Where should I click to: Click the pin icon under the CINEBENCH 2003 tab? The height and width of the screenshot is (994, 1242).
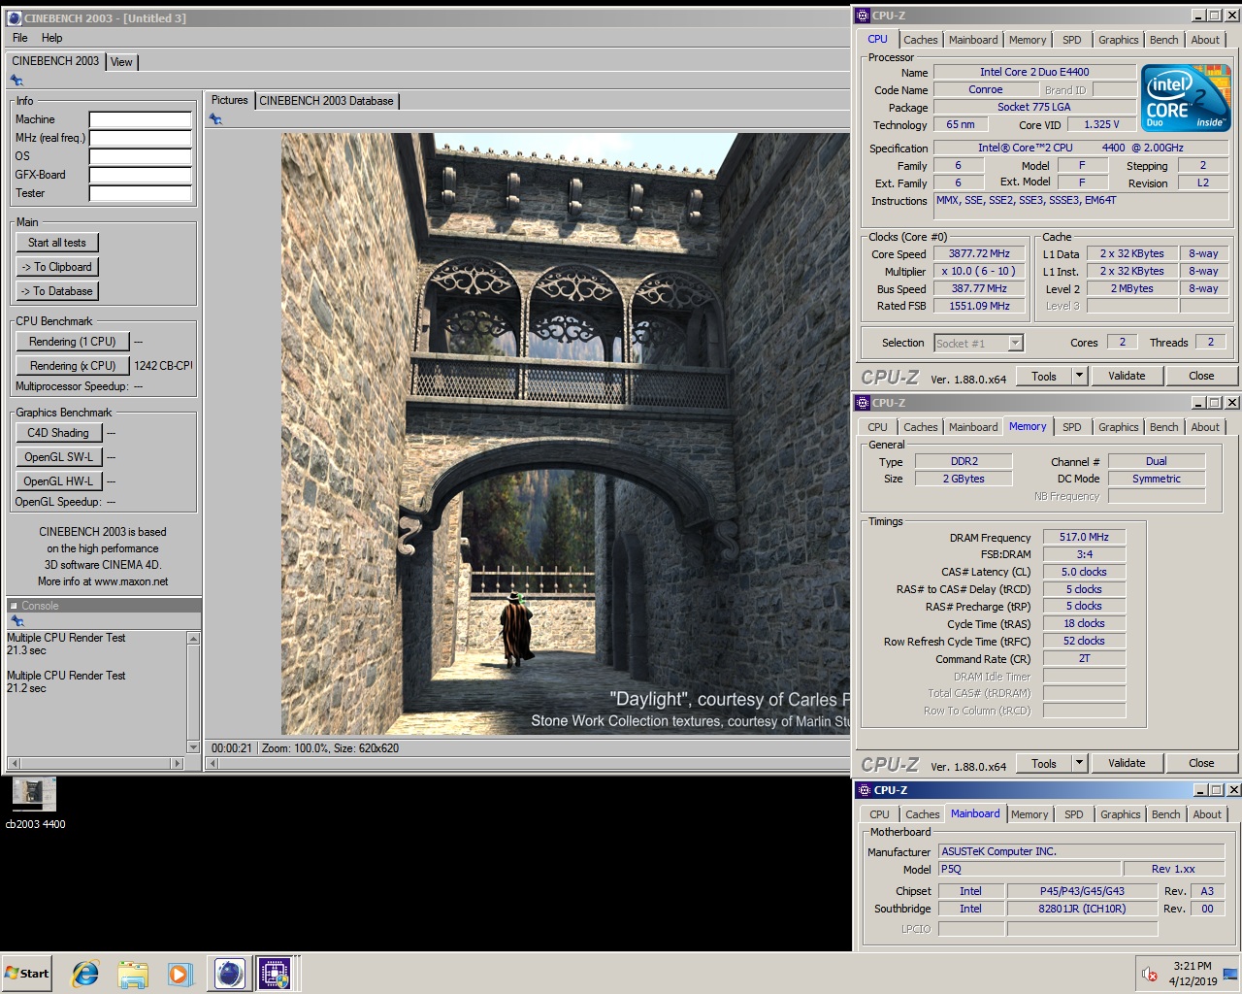tap(16, 81)
